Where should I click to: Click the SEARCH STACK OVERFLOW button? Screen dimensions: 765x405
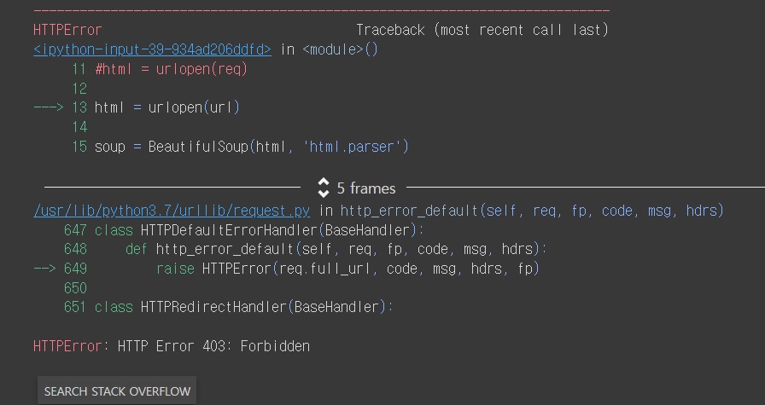pos(117,391)
